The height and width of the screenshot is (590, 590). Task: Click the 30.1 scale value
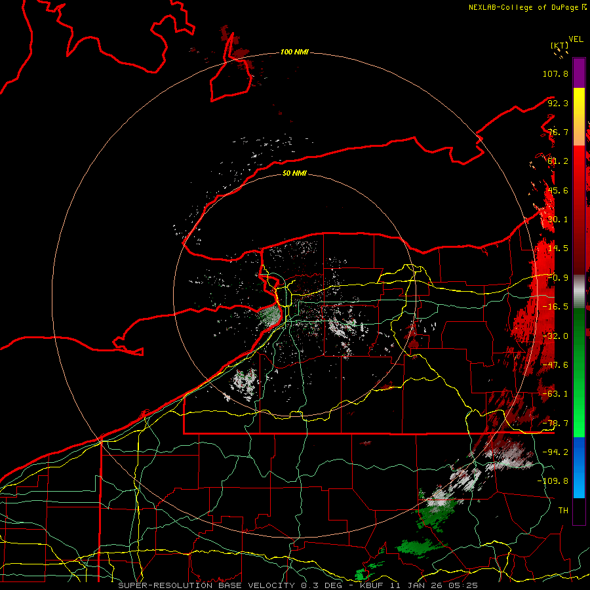558,220
